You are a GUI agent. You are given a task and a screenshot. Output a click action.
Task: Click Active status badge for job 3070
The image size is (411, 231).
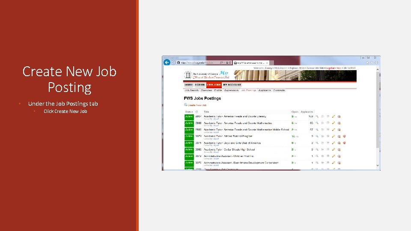coord(189,163)
